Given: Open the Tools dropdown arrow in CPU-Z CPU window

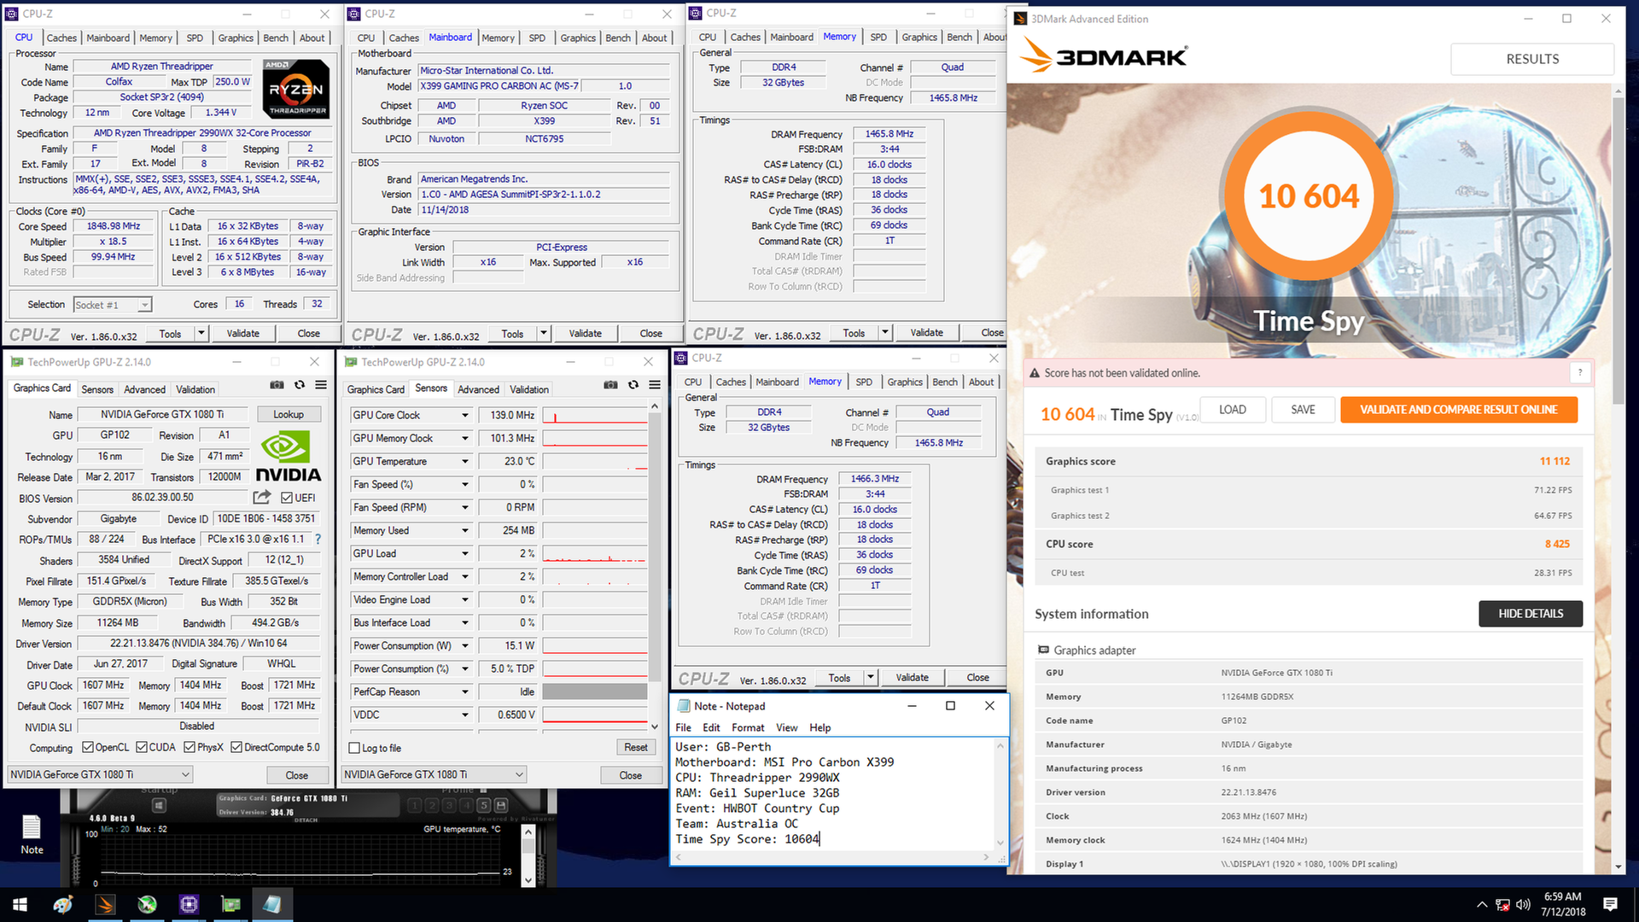Looking at the screenshot, I should pyautogui.click(x=201, y=334).
